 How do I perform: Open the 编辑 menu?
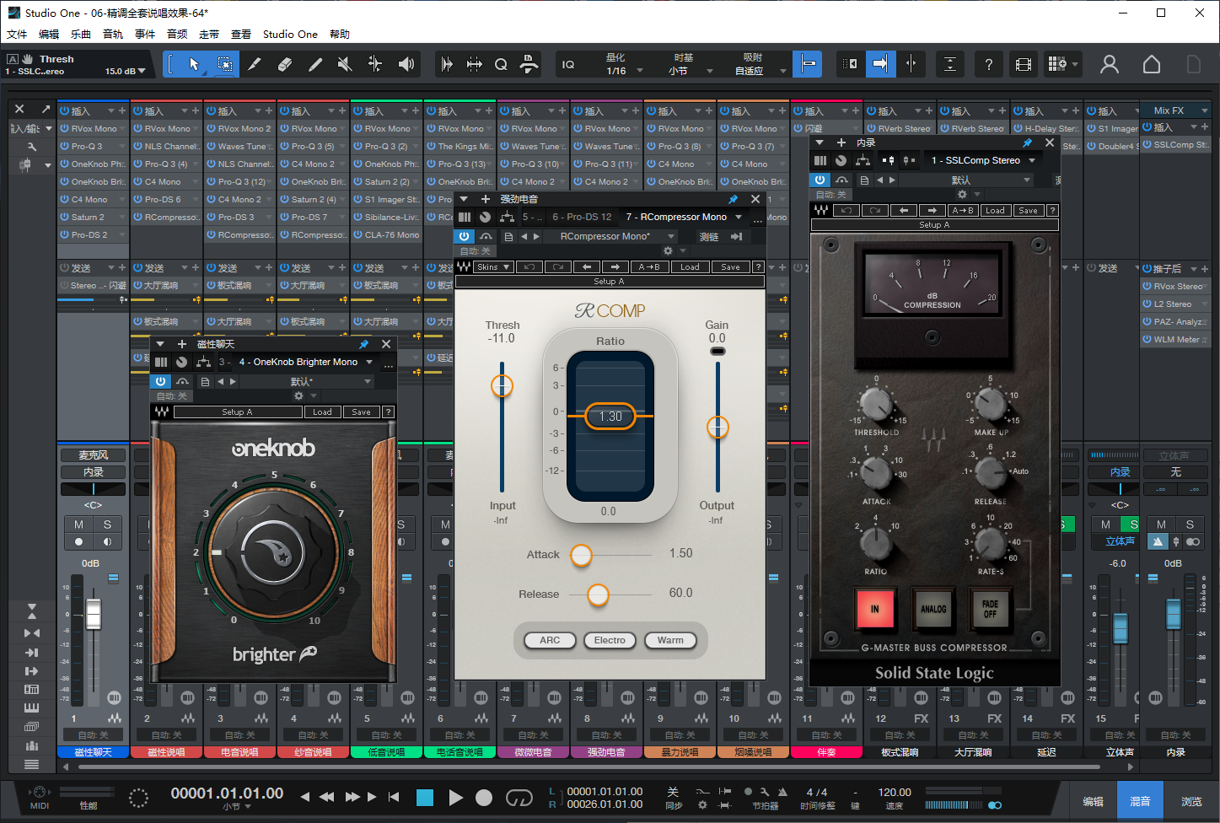[49, 35]
